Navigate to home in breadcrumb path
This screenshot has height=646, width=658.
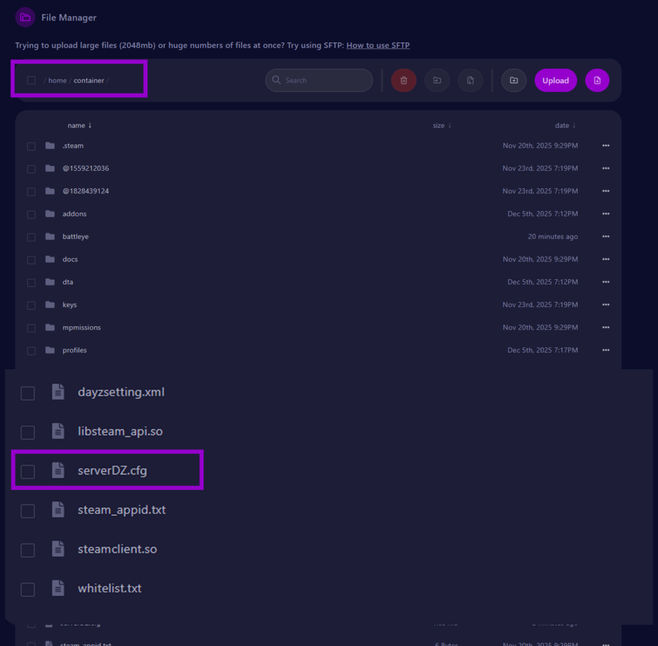click(x=57, y=80)
